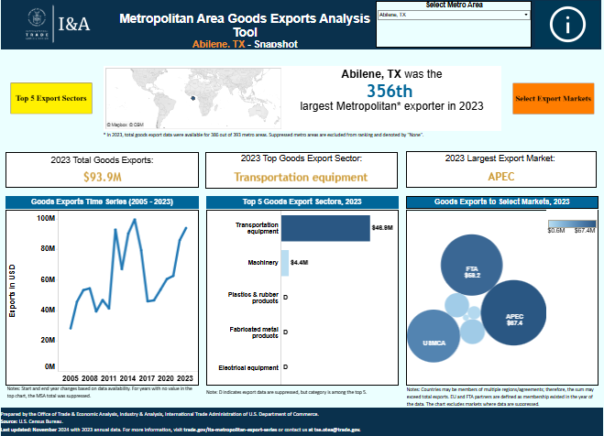The height and width of the screenshot is (436, 604).
Task: Click the APEC largest export market text
Action: (501, 177)
